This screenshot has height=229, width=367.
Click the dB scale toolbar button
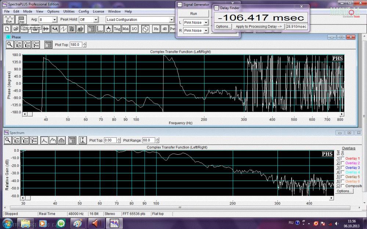pos(165,29)
